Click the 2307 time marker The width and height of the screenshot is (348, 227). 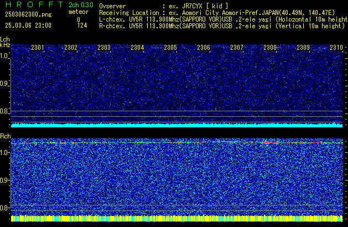(237, 48)
